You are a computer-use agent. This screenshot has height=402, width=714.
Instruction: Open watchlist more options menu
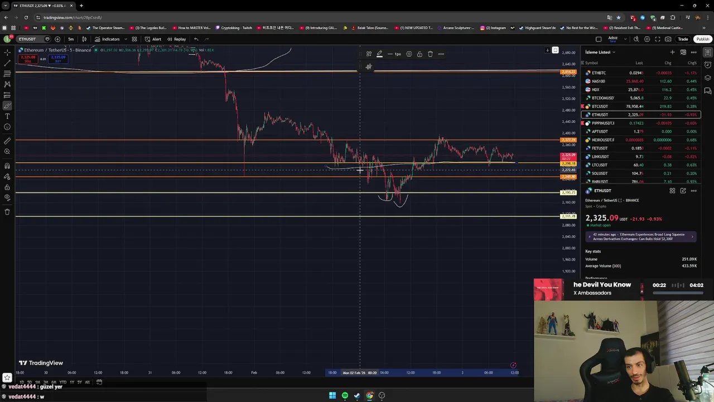[x=693, y=52]
